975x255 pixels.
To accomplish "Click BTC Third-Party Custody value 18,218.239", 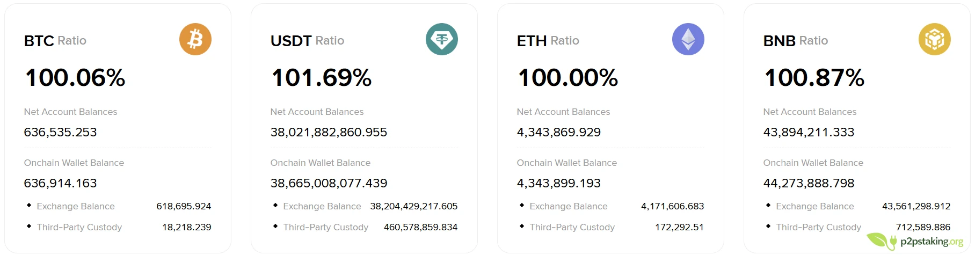I will click(186, 227).
